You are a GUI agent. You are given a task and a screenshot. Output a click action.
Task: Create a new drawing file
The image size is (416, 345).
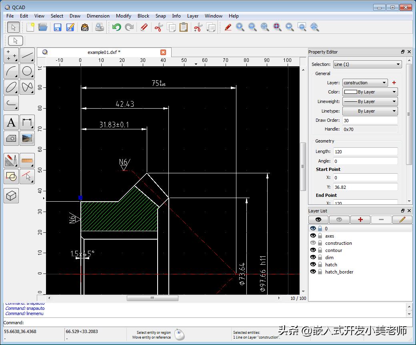pyautogui.click(x=30, y=27)
